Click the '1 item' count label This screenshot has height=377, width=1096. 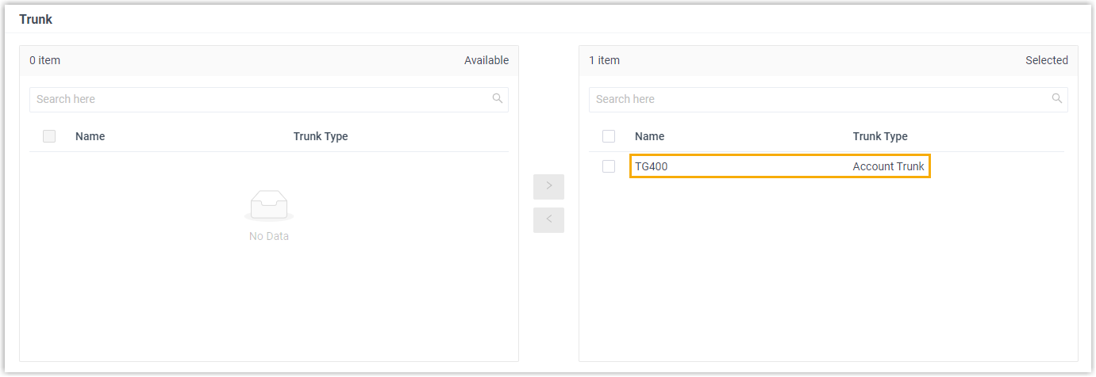(605, 60)
